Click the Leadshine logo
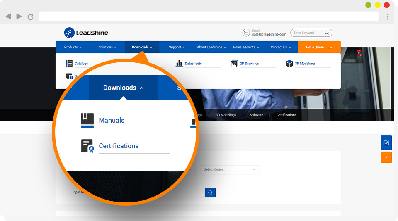This screenshot has width=398, height=221. 86,33
